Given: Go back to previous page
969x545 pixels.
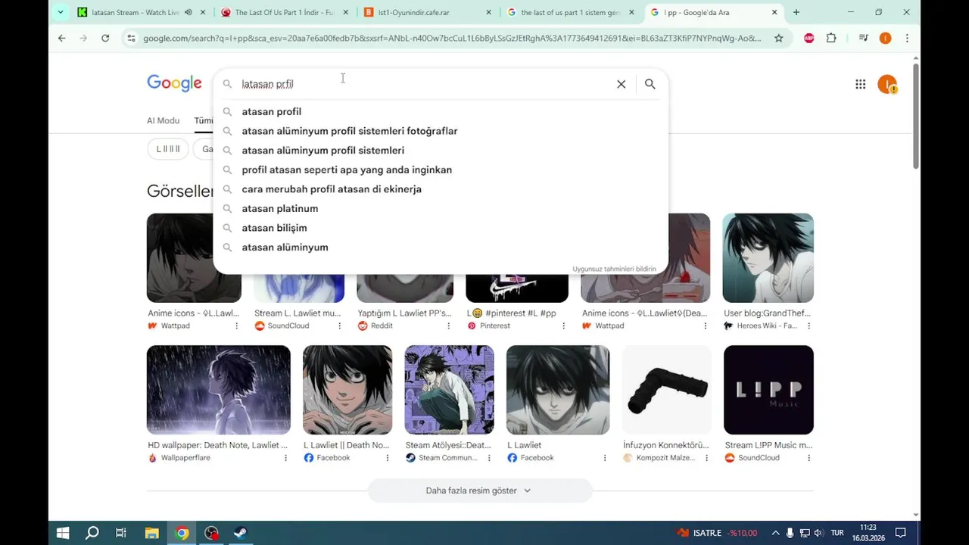Looking at the screenshot, I should [62, 38].
